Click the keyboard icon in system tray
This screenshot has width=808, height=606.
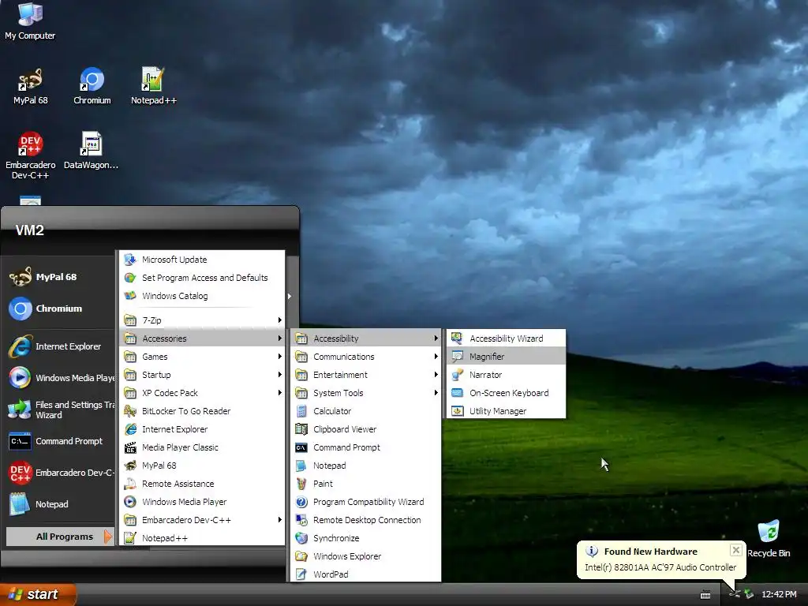(705, 595)
